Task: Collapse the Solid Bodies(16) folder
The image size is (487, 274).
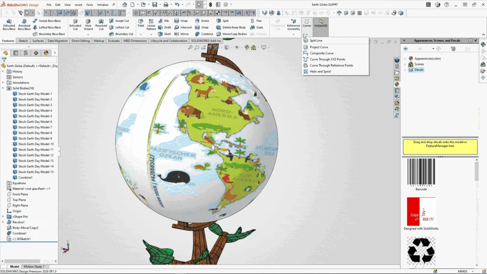Action: pos(3,88)
